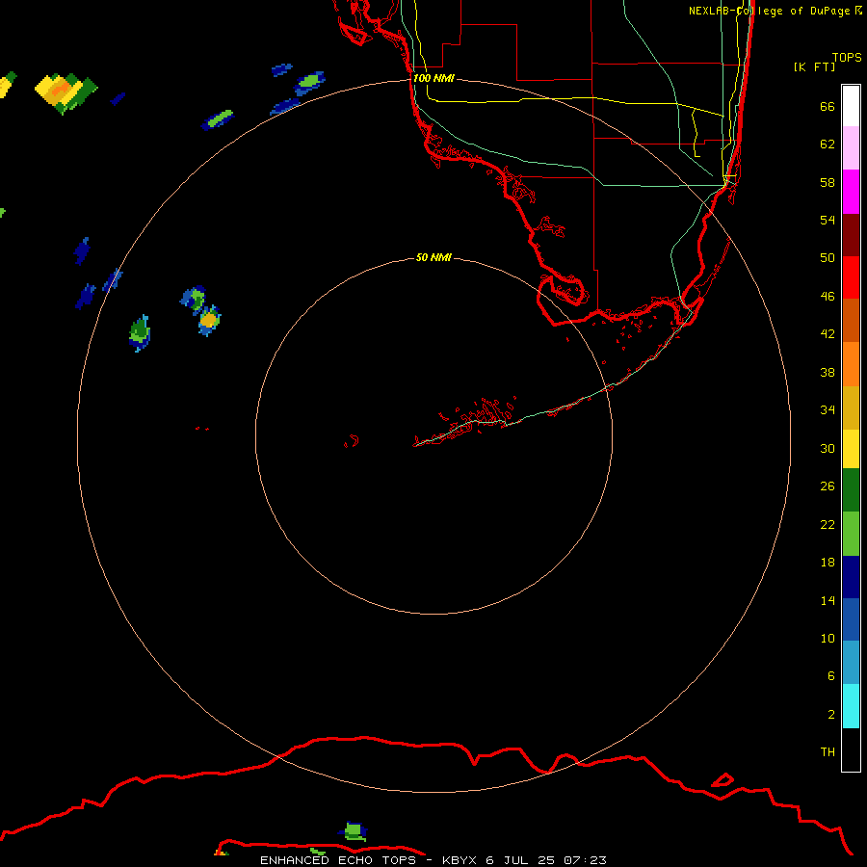Click the 46 legend value
The width and height of the screenshot is (867, 867).
point(828,296)
